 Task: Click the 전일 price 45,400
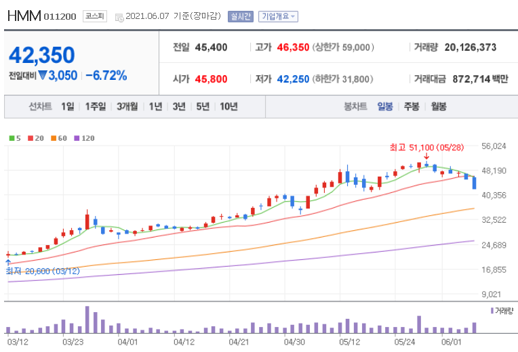click(x=211, y=47)
